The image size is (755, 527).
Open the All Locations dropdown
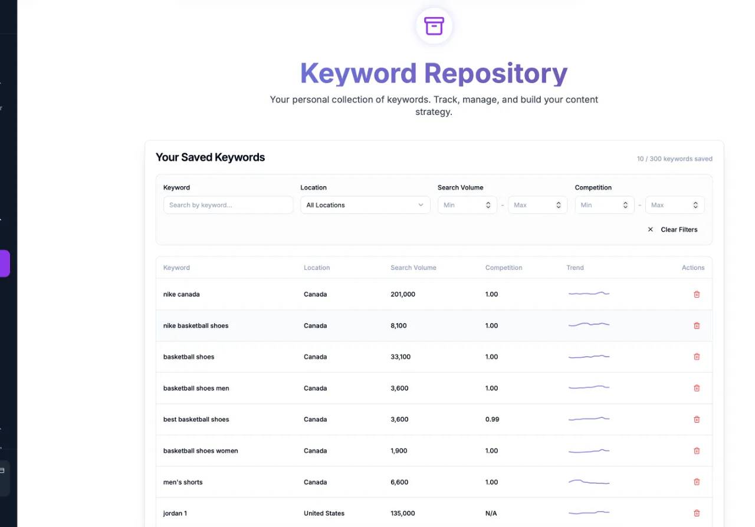click(365, 205)
